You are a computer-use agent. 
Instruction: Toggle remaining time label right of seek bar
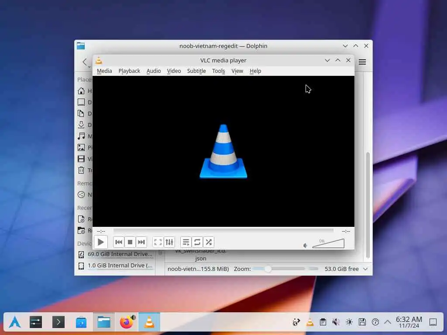pos(346,231)
